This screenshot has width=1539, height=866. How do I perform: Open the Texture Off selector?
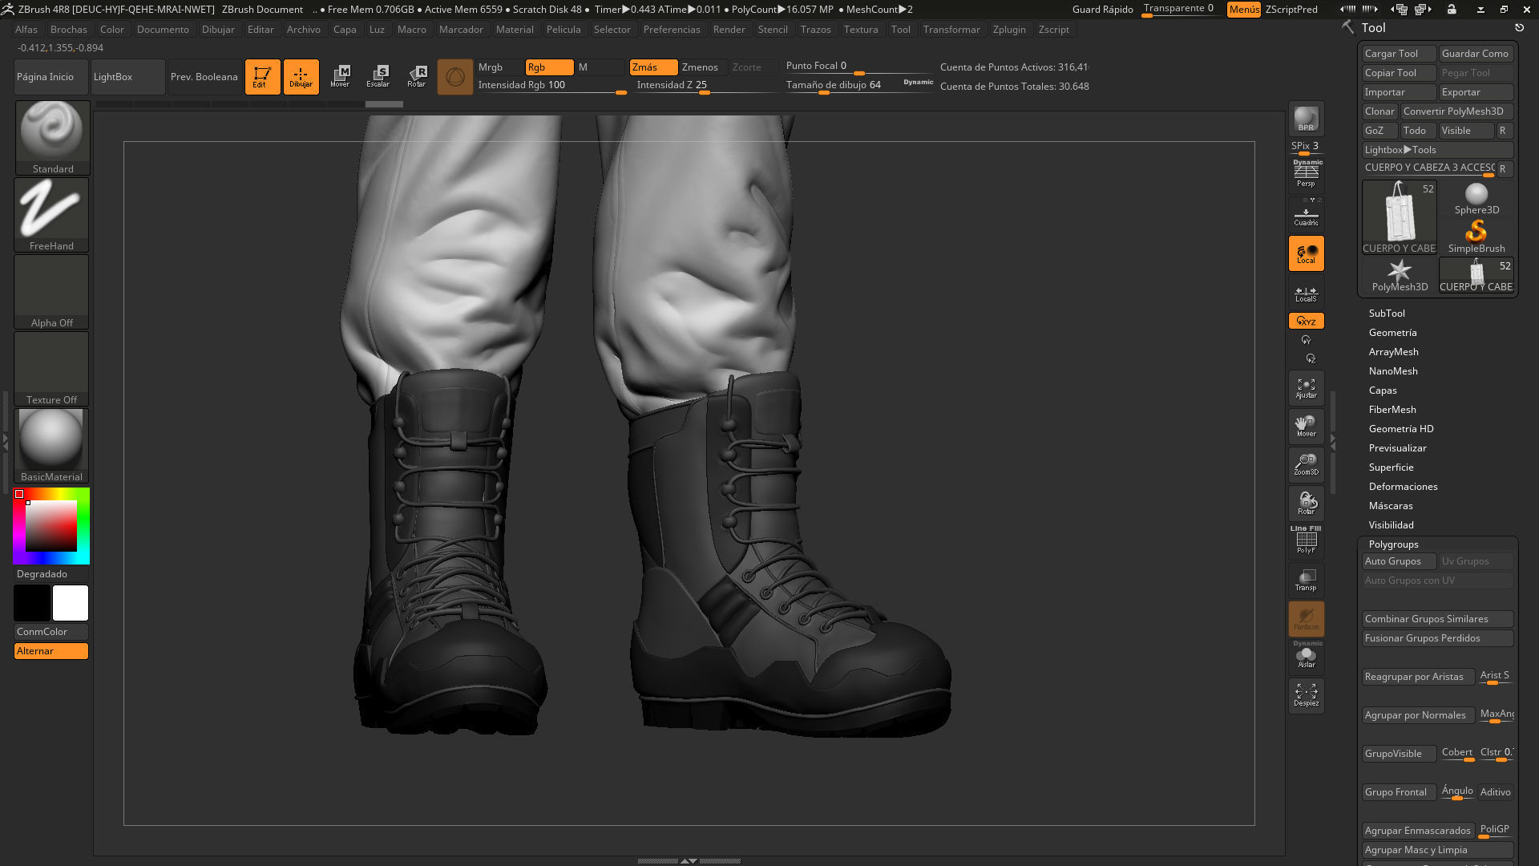pyautogui.click(x=52, y=368)
